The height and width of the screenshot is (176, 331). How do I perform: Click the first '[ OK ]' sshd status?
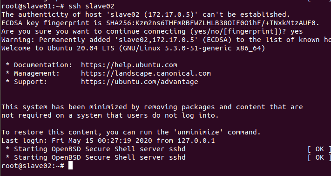(319, 149)
